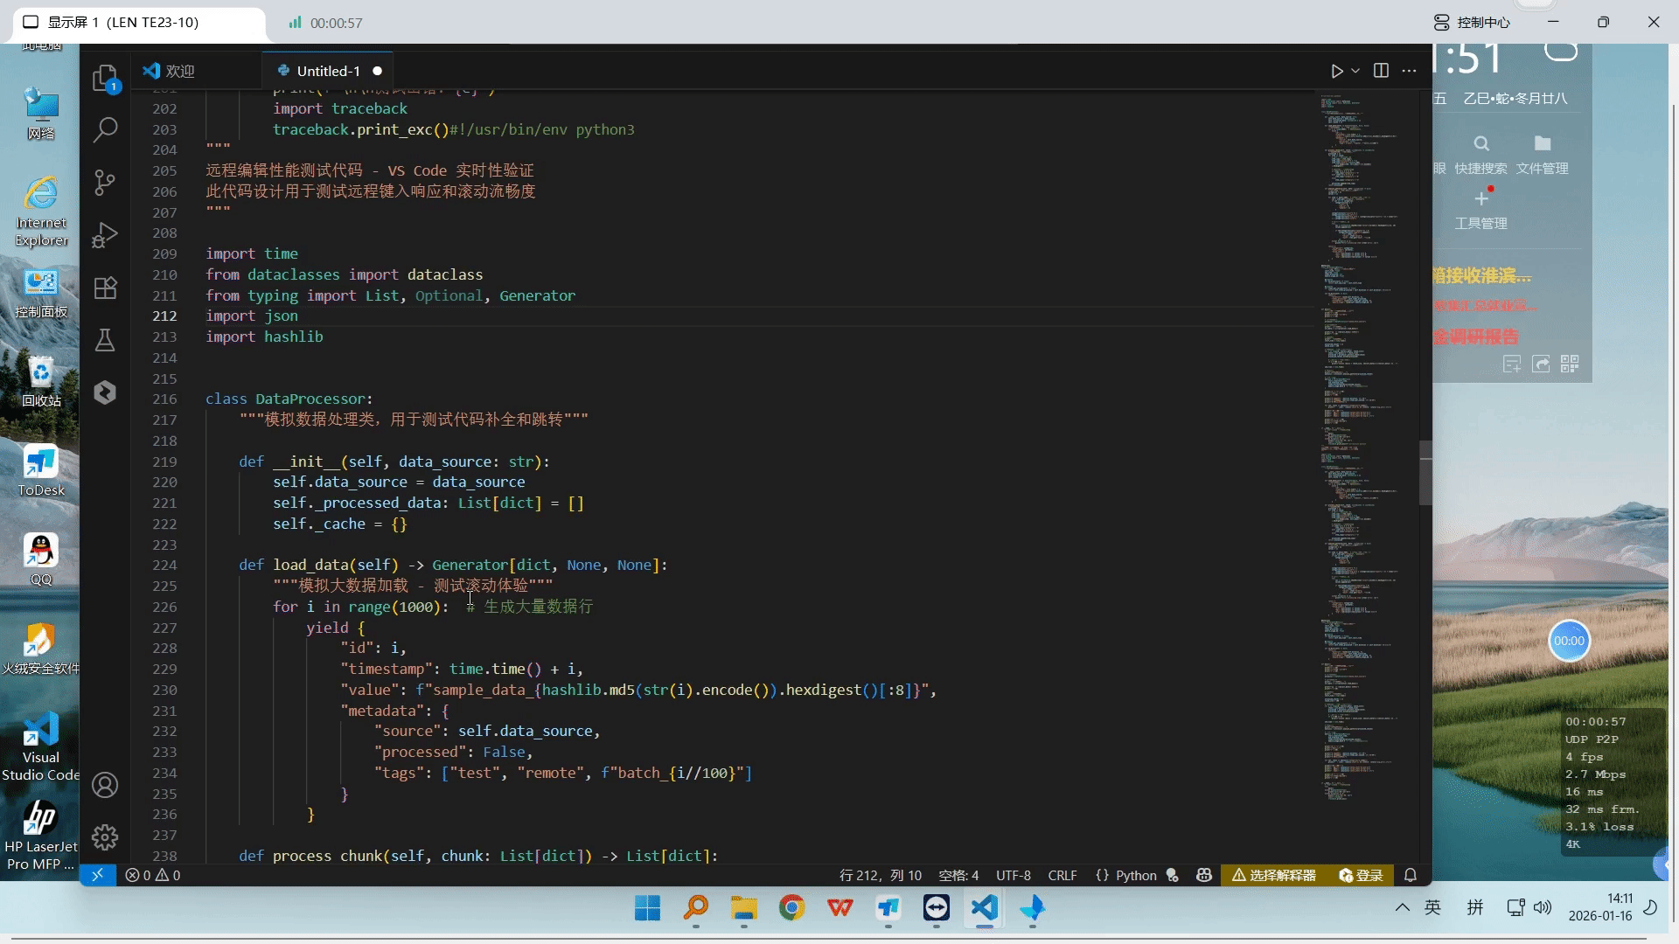Toggle the split editor layout button
Viewport: 1679px width, 944px height.
tap(1381, 71)
